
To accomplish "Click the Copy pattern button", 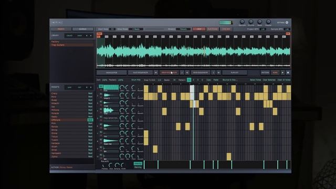I will (208, 80).
